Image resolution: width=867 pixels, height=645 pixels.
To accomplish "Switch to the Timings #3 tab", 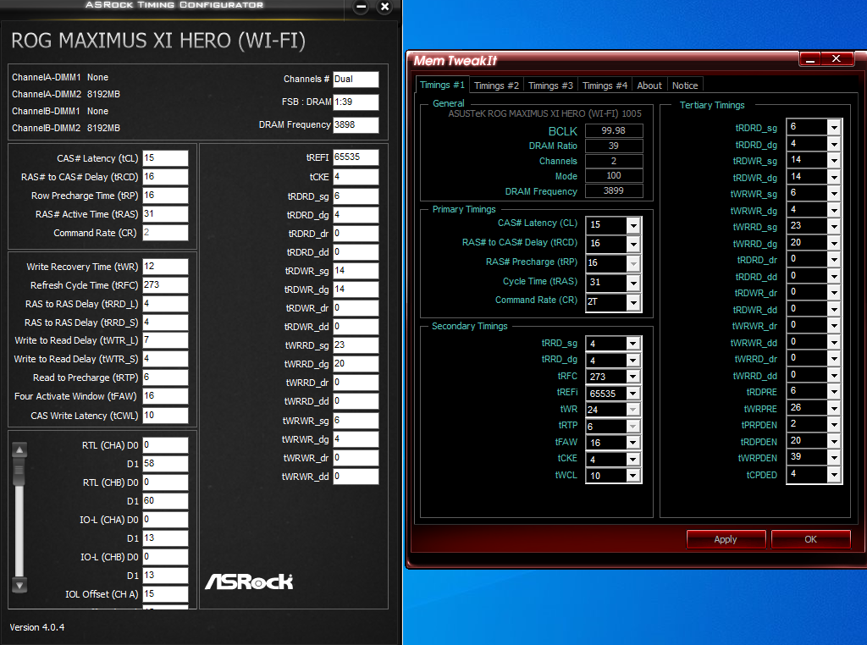I will [550, 85].
